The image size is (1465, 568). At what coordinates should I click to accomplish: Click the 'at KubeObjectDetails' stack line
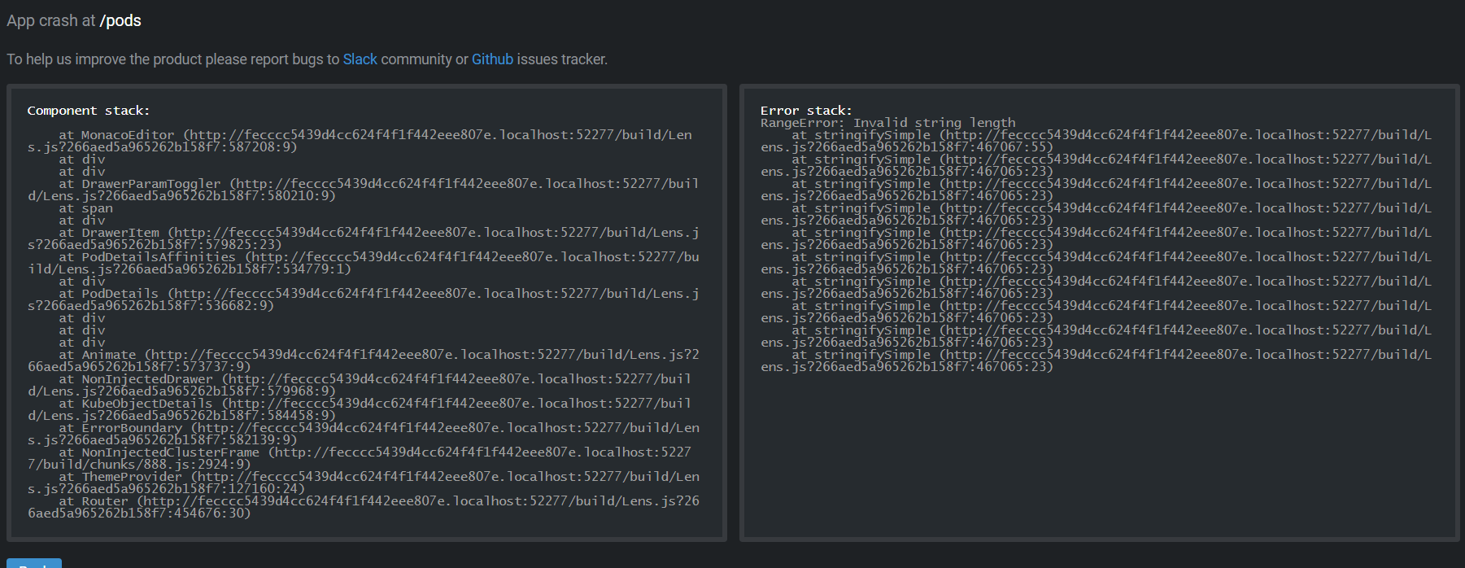point(360,409)
